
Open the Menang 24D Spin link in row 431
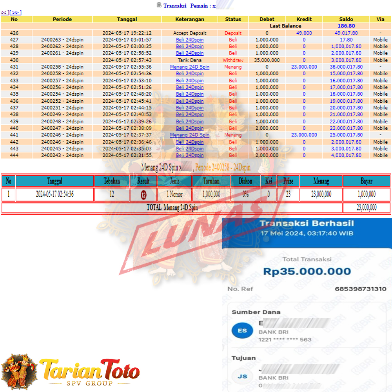pos(190,67)
